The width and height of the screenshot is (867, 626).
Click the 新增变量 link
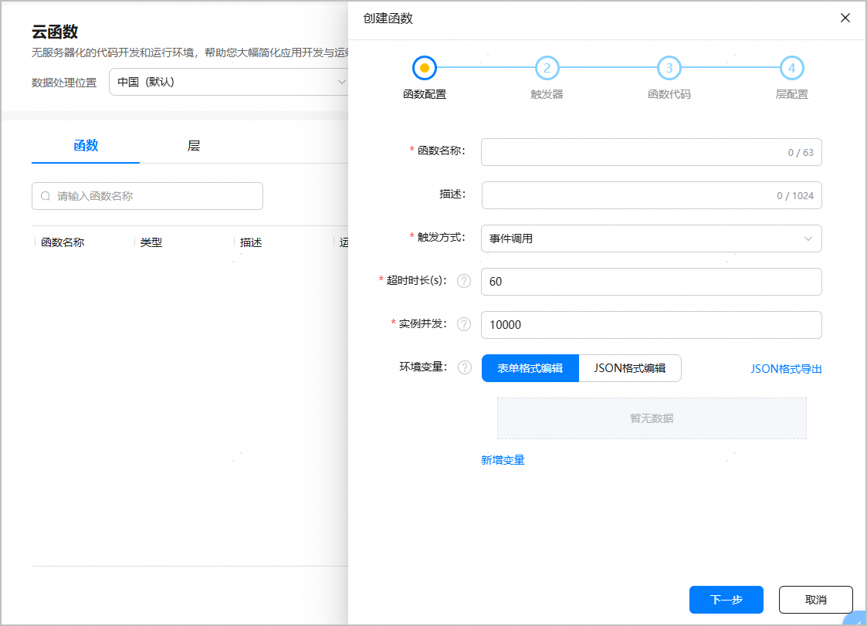(503, 460)
